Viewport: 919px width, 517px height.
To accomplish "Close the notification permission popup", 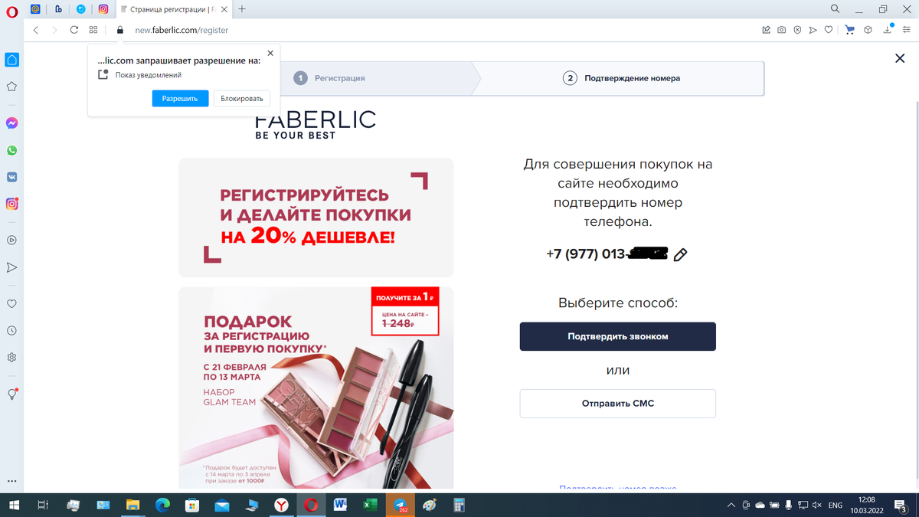I will 270,54.
